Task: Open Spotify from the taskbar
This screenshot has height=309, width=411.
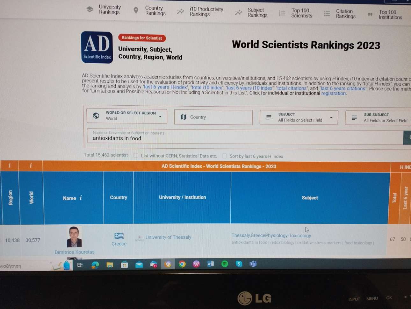Action: coord(225,264)
